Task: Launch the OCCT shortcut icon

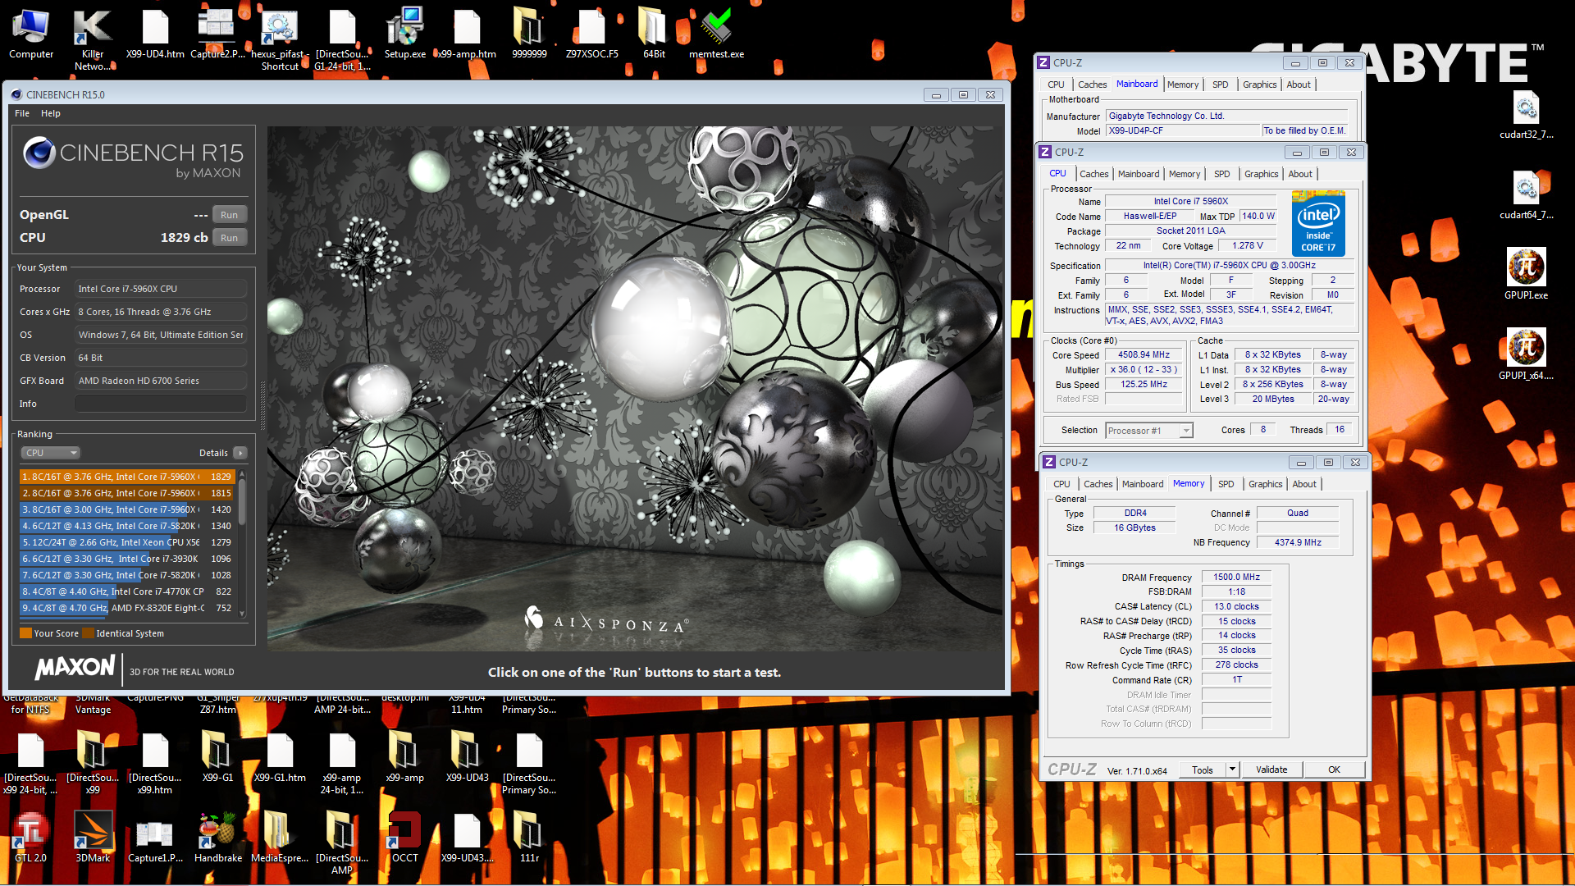Action: 404,837
